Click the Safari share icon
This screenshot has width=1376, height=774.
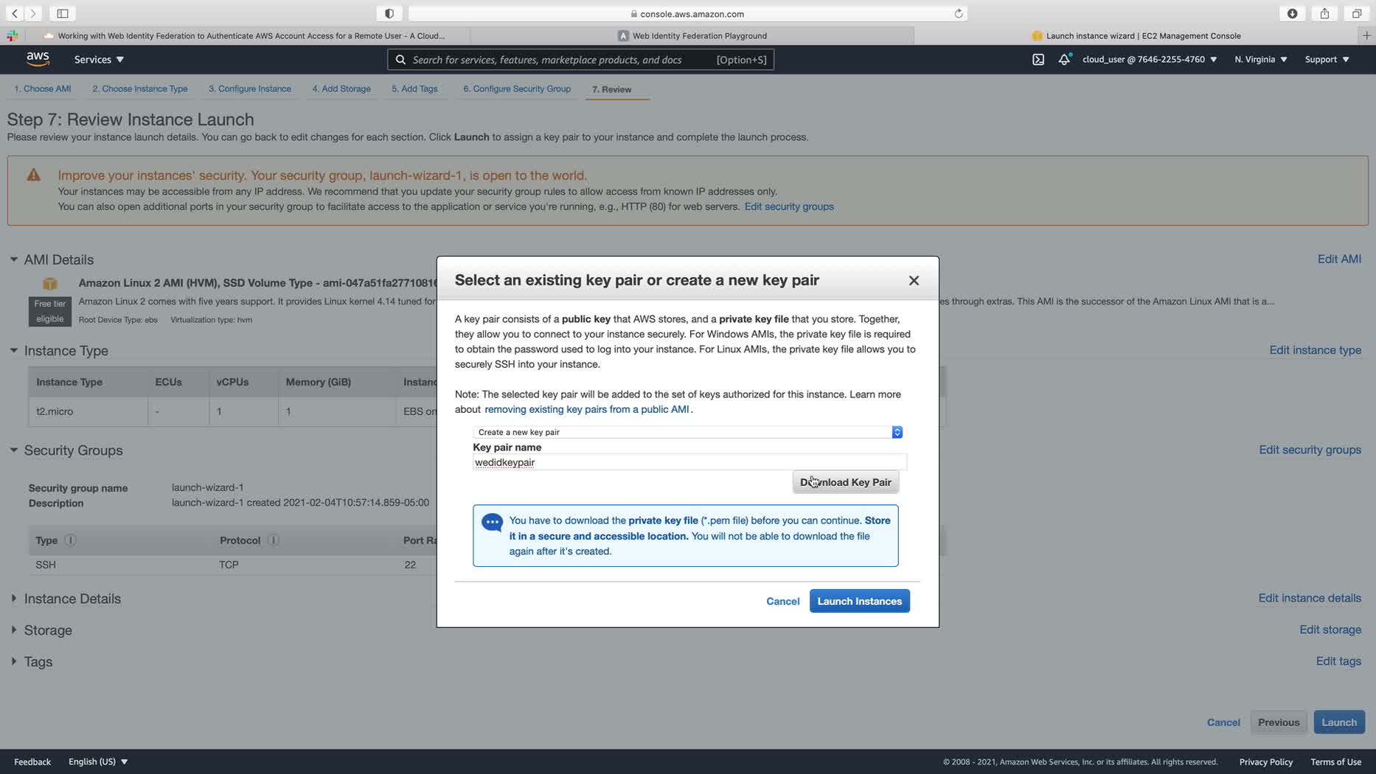tap(1325, 13)
